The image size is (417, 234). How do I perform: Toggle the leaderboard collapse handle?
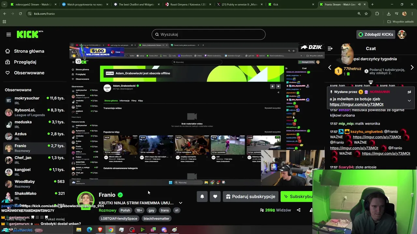tap(370, 82)
